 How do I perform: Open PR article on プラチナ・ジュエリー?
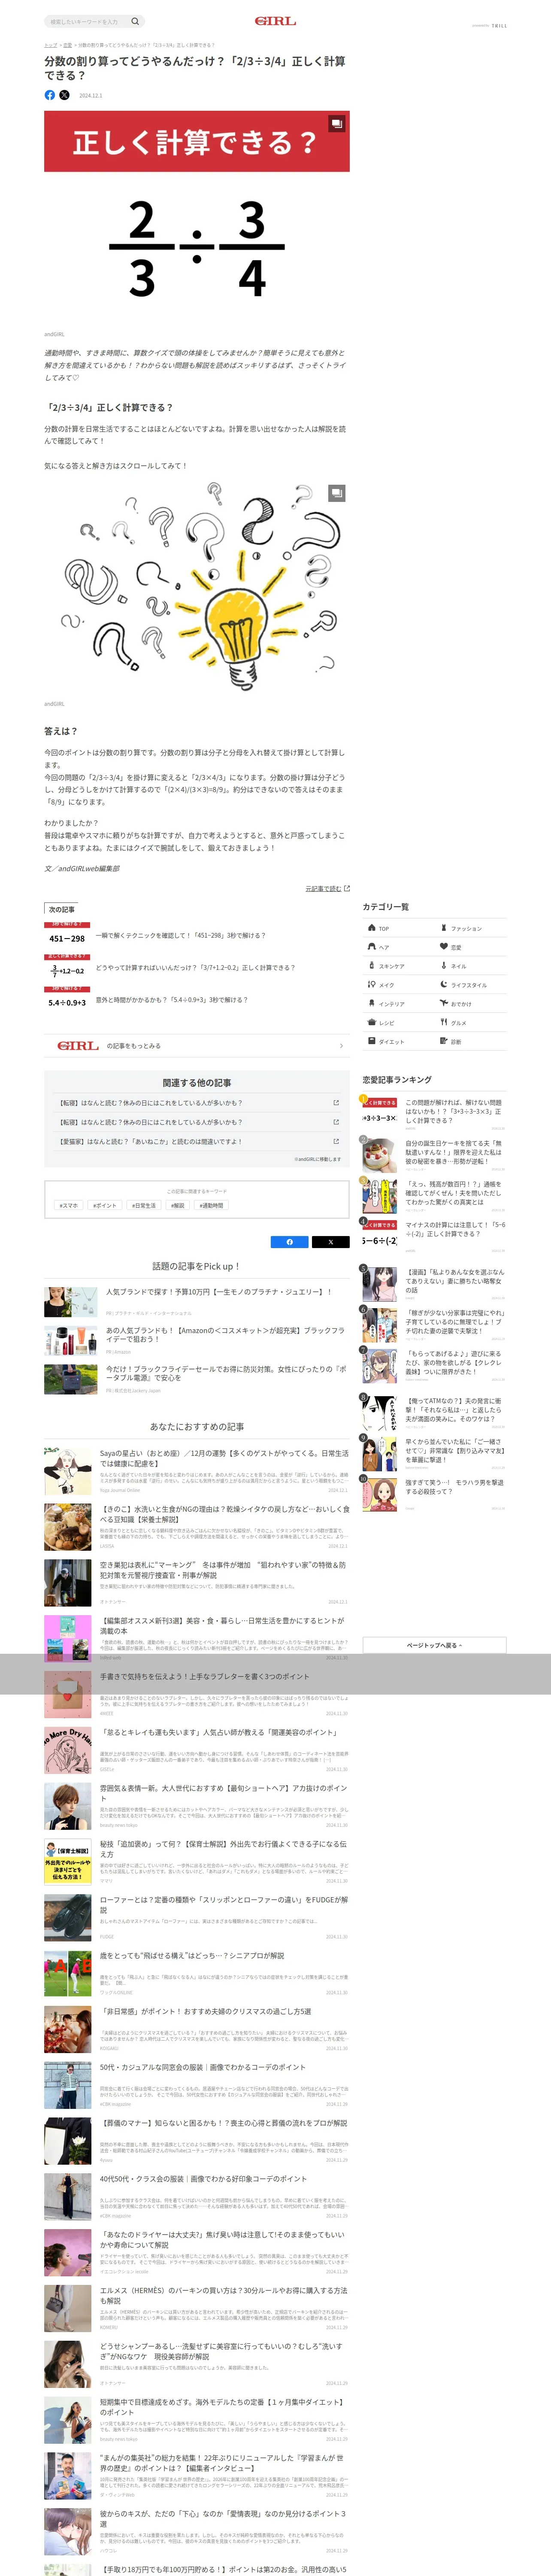(197, 1302)
